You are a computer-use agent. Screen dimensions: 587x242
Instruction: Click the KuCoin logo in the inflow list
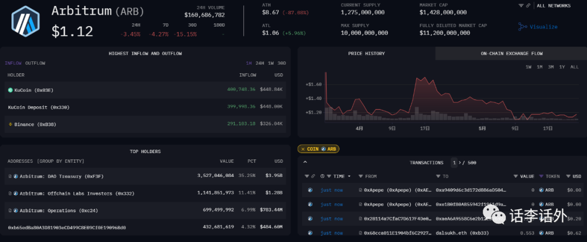10,90
